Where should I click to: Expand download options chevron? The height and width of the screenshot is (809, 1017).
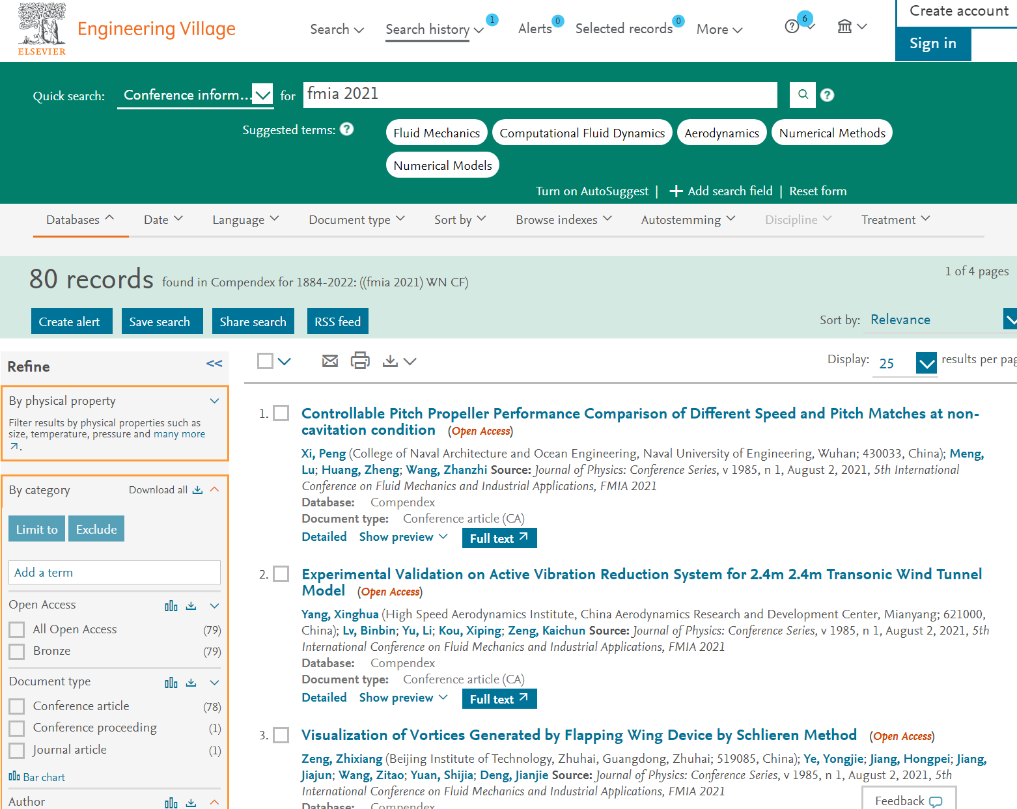(410, 361)
